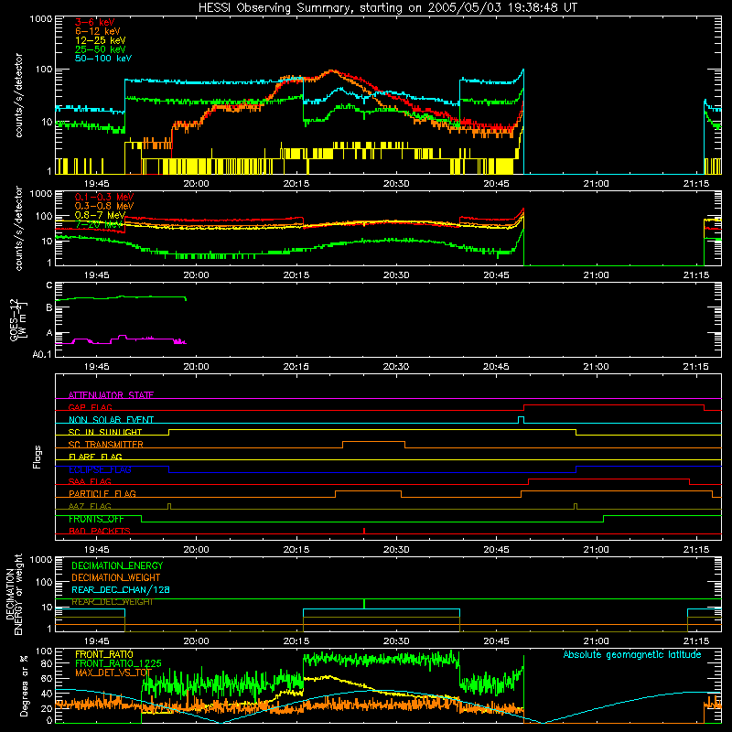The image size is (732, 732).
Task: Click the cyan NON_SOLAR_EVENT pulse near 20:48
Action: point(521,420)
